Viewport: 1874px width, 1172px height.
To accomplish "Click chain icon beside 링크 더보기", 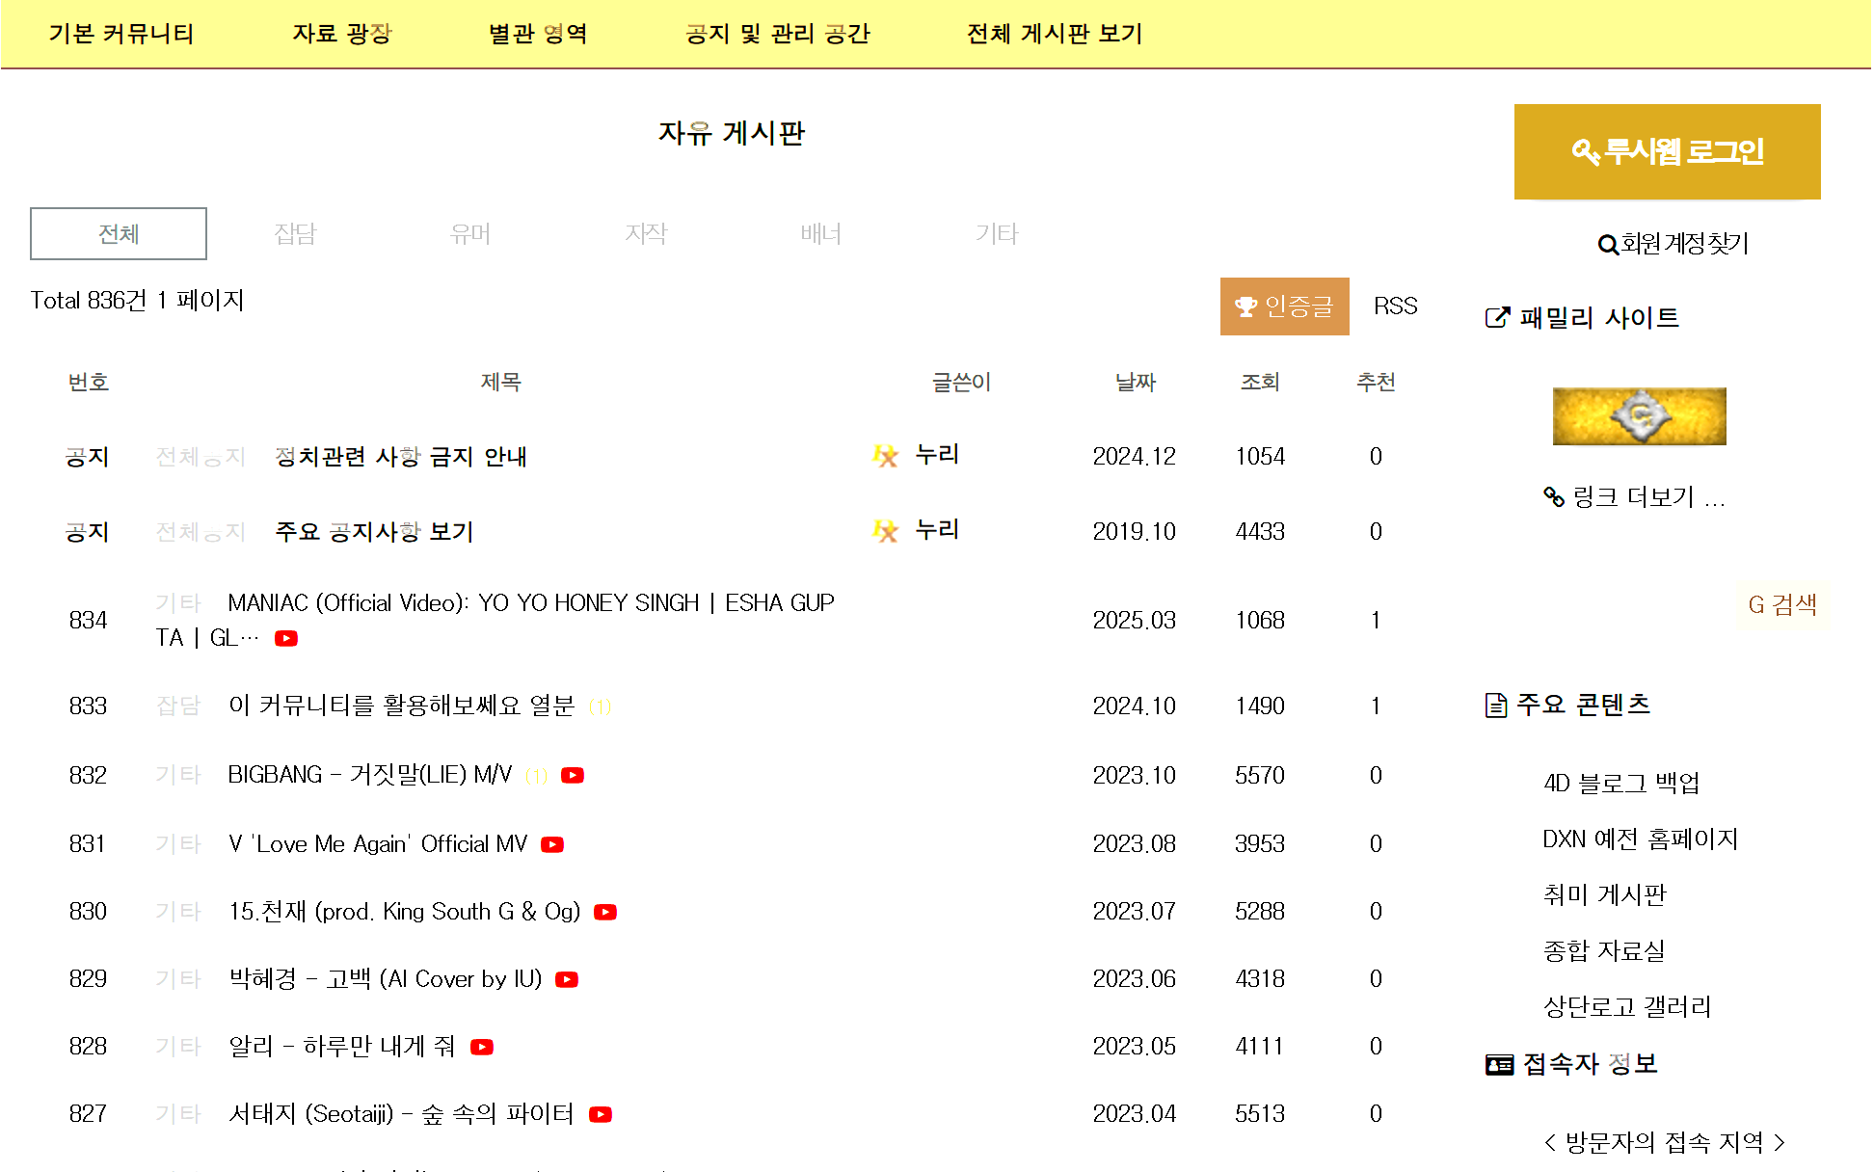I will 1553,497.
